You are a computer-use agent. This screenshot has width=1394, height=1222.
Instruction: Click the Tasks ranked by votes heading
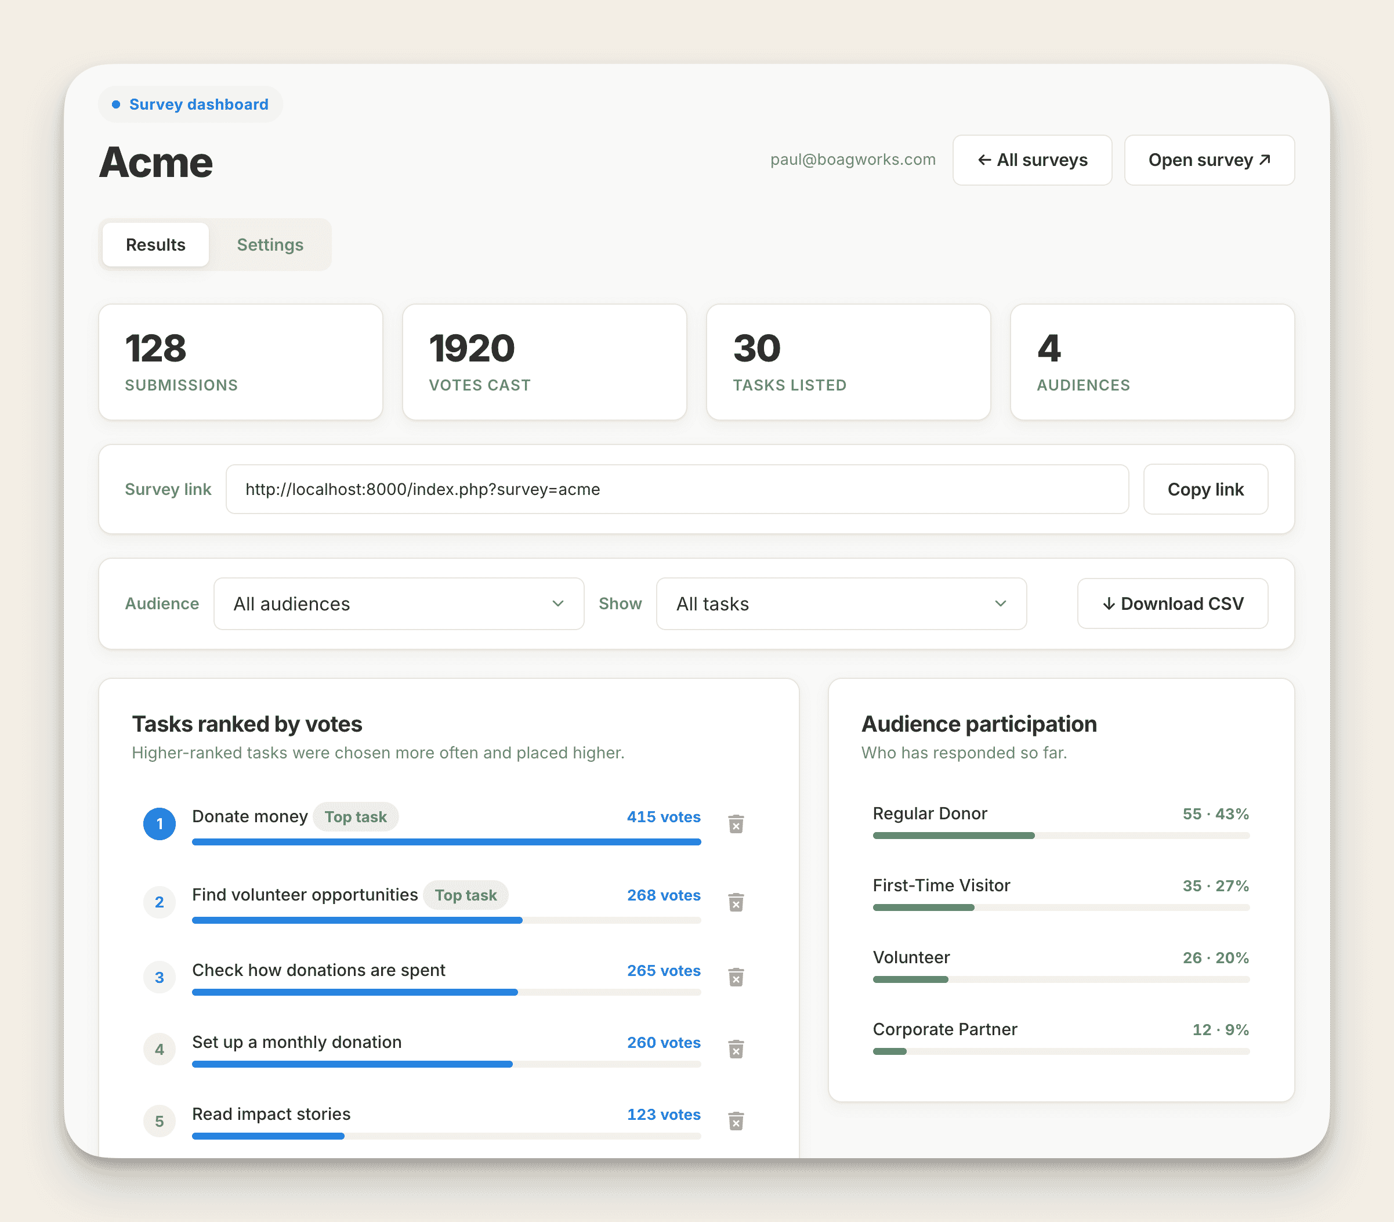247,724
